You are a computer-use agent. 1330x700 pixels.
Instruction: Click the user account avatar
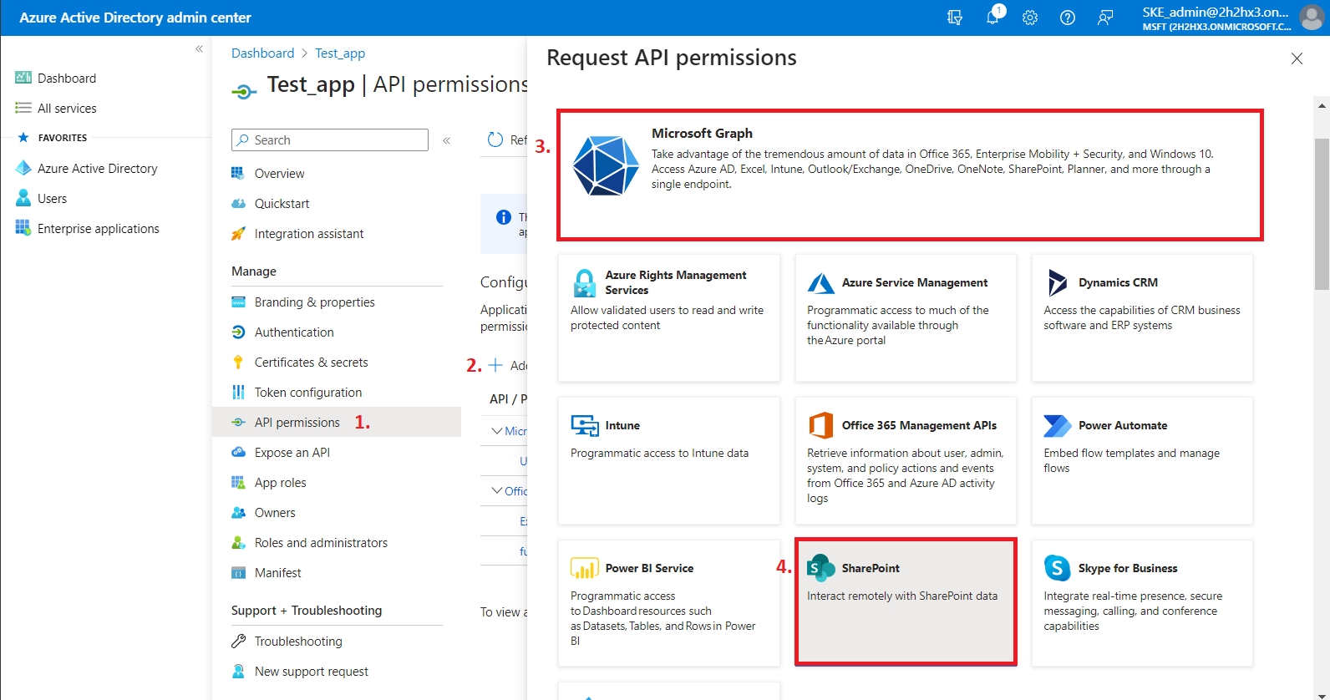tap(1312, 18)
